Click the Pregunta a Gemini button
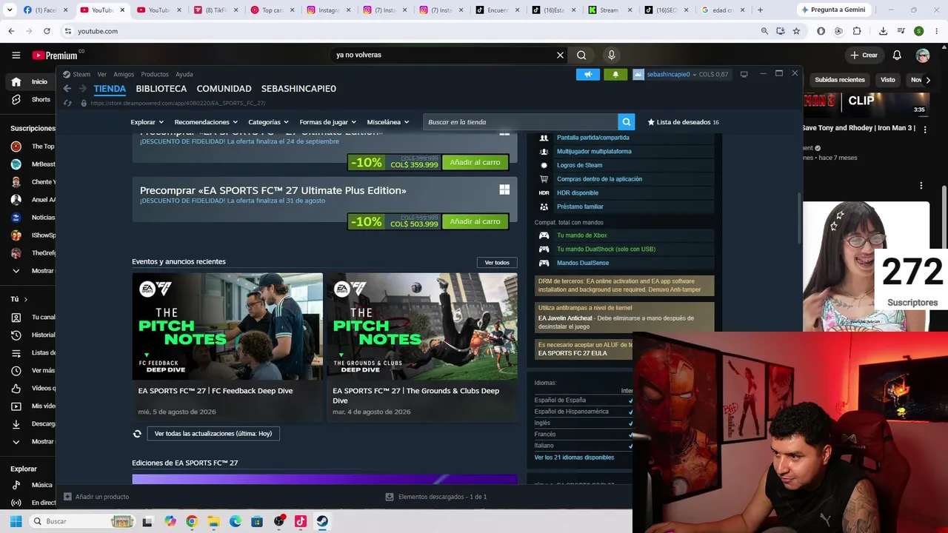The image size is (948, 533). 832,10
